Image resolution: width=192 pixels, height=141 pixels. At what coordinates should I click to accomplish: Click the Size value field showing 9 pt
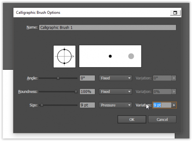pyautogui.click(x=87, y=105)
